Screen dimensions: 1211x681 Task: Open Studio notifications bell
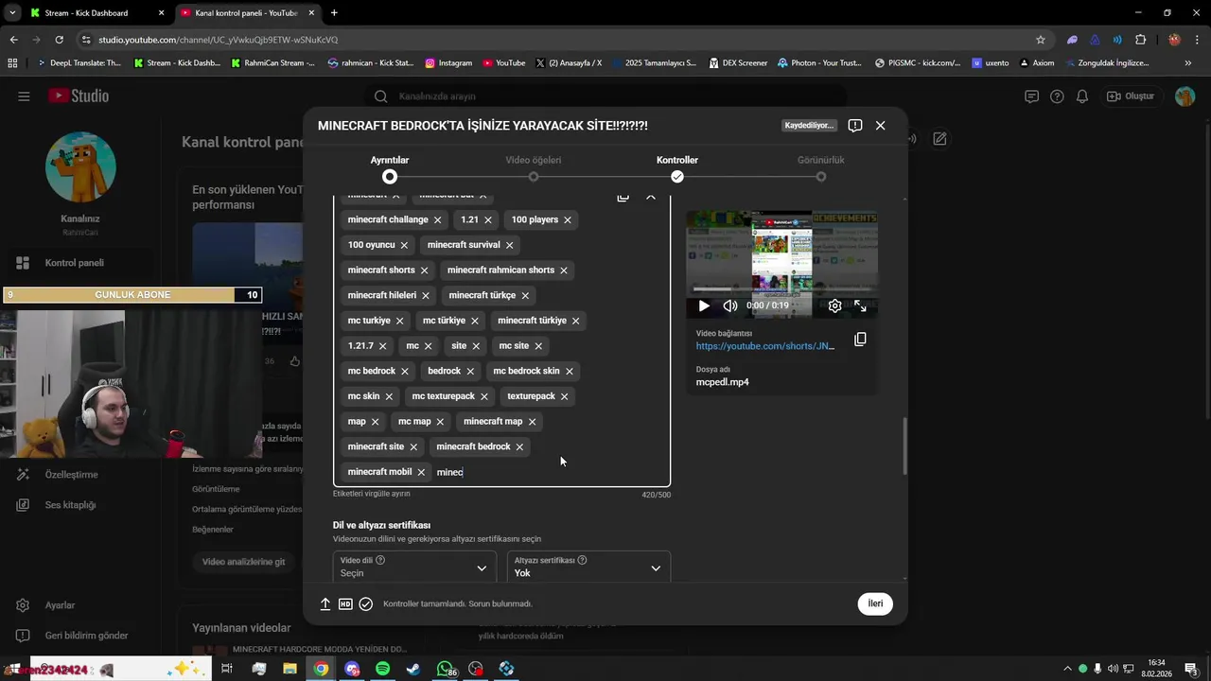coord(1082,96)
